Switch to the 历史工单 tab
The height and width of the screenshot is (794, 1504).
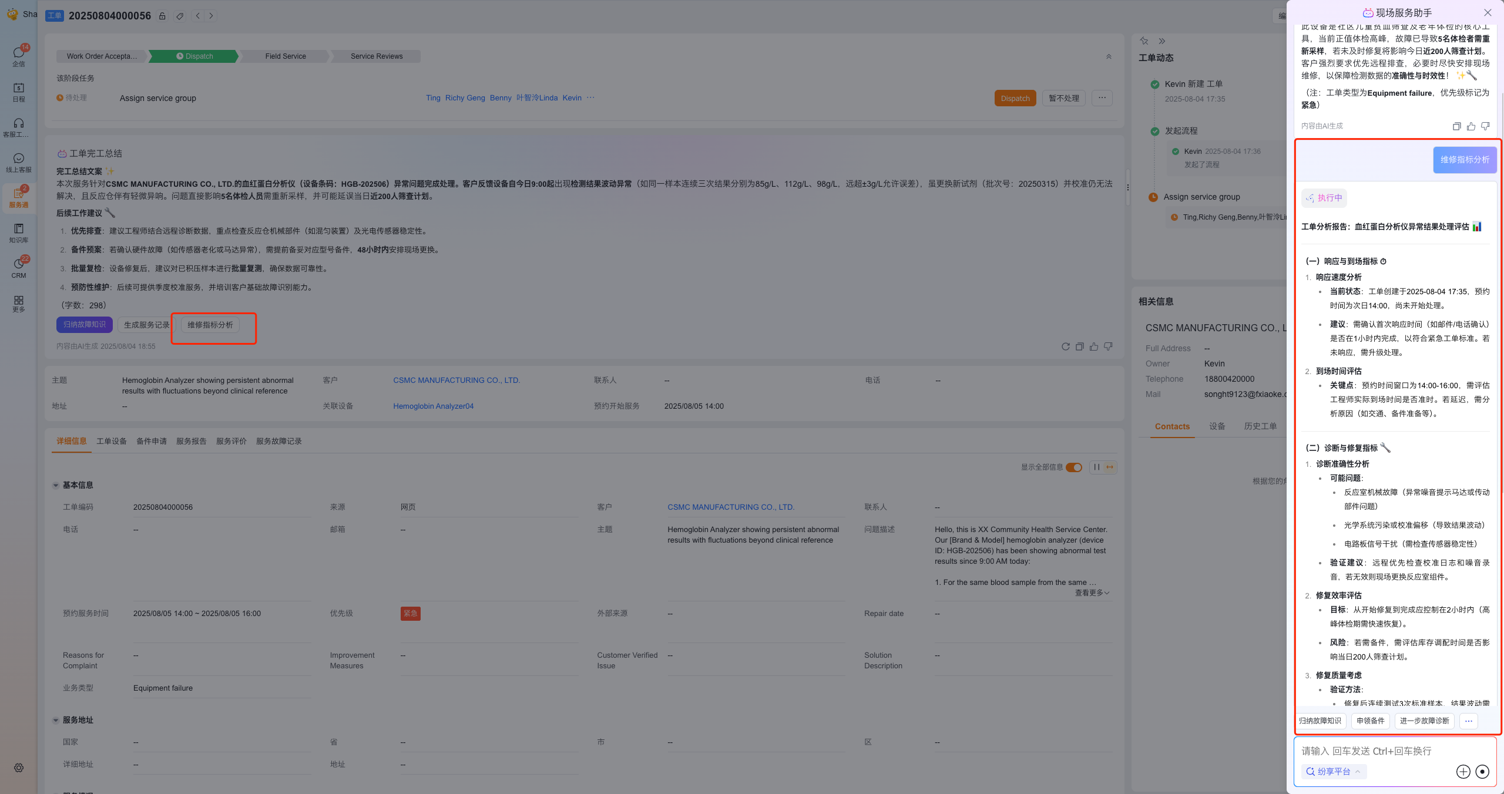(1260, 426)
